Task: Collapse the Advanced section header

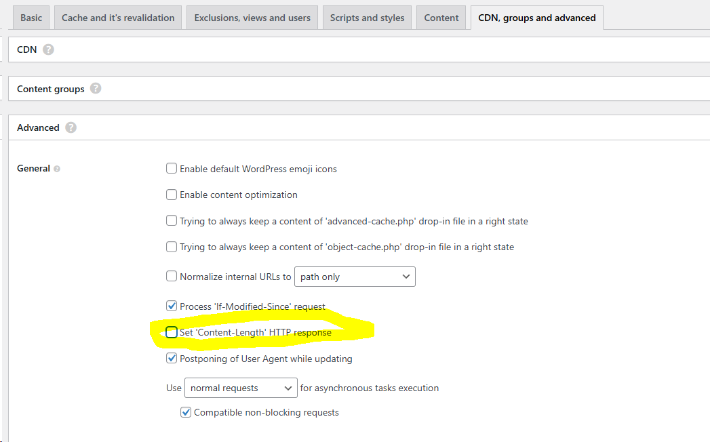Action: (38, 127)
